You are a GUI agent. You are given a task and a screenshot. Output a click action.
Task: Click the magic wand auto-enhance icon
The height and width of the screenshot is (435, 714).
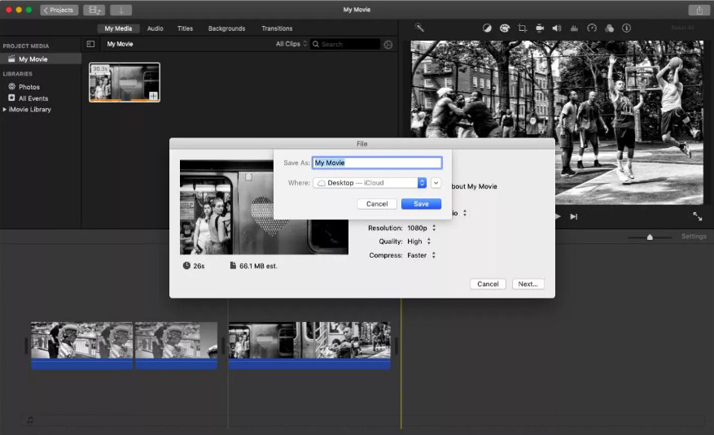(419, 28)
